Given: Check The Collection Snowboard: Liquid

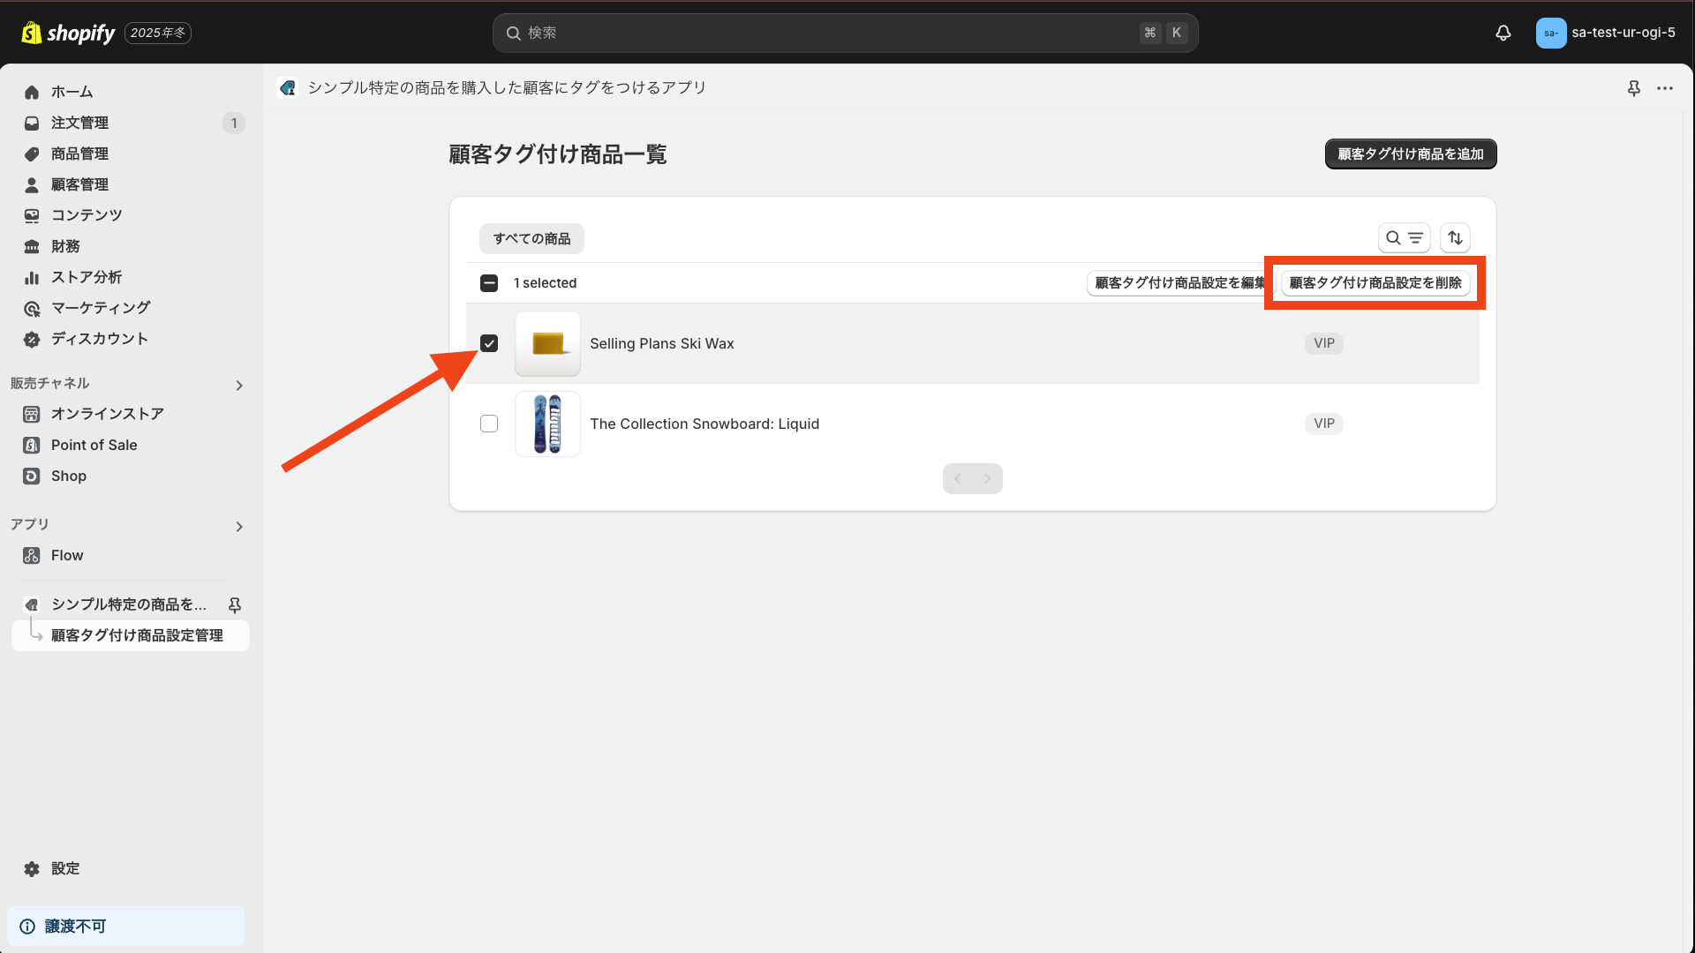Looking at the screenshot, I should pos(489,424).
